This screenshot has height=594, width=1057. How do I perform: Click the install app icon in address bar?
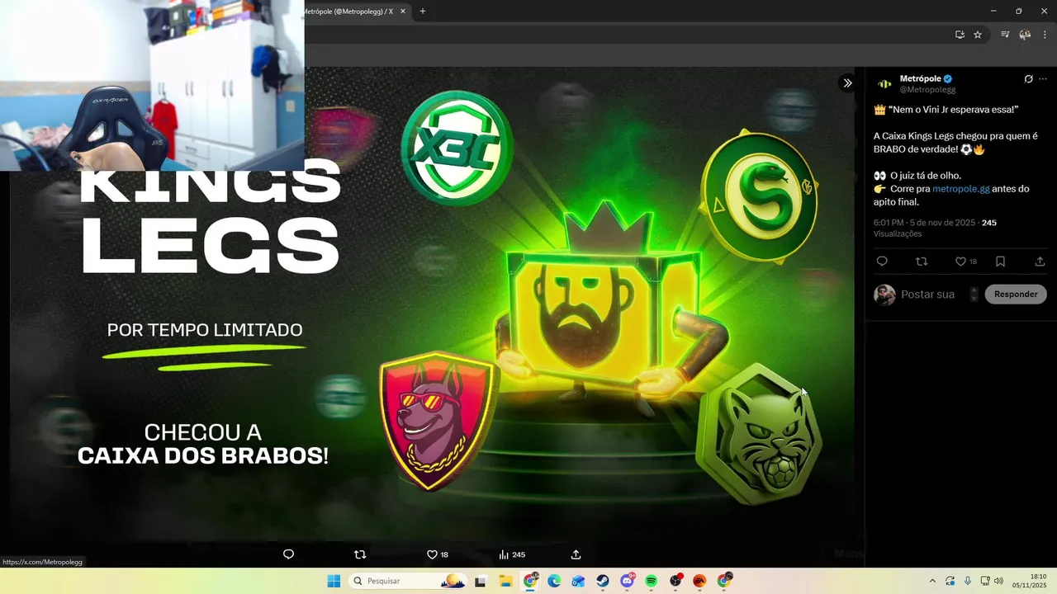[x=960, y=35]
